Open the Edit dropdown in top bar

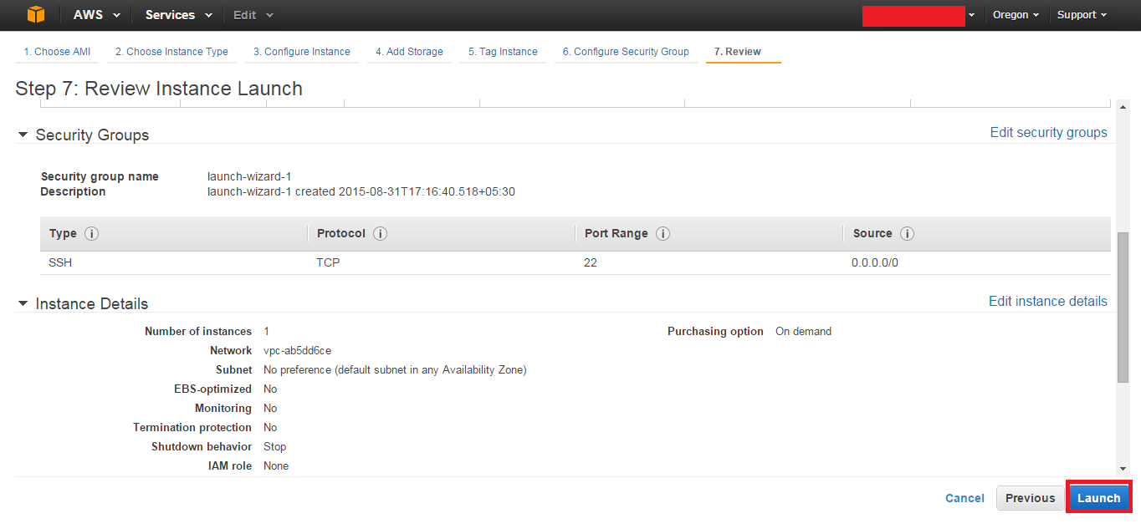253,15
